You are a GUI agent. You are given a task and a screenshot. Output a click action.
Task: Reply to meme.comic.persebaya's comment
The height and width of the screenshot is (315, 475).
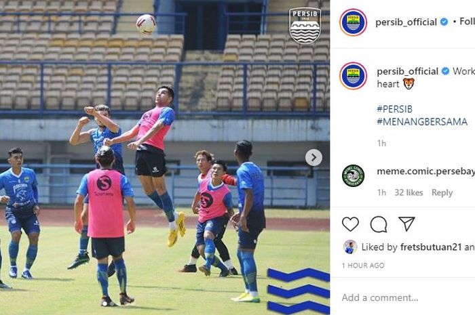click(x=442, y=192)
